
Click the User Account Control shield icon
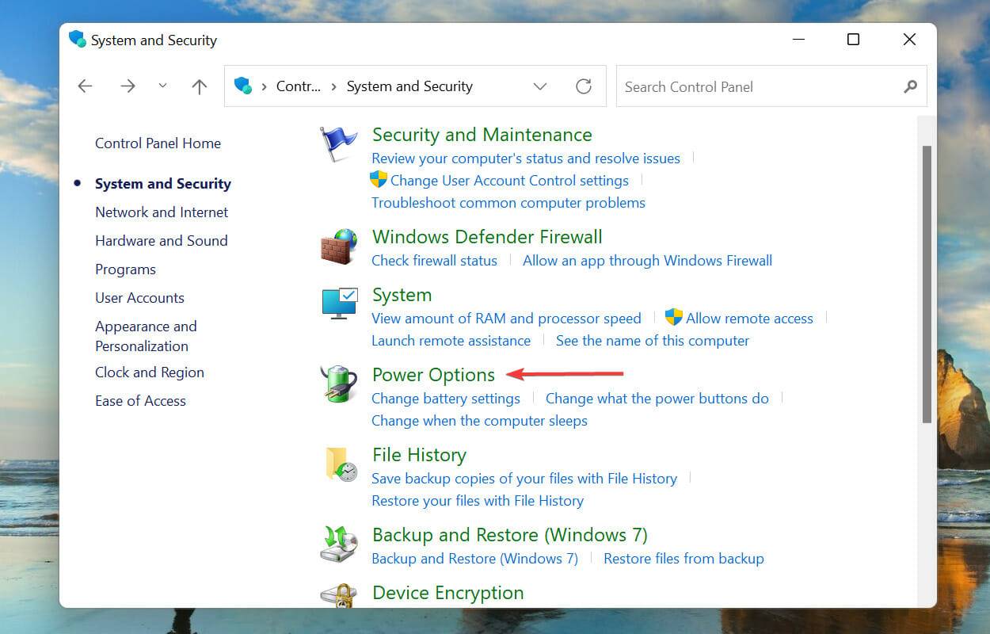click(x=379, y=180)
